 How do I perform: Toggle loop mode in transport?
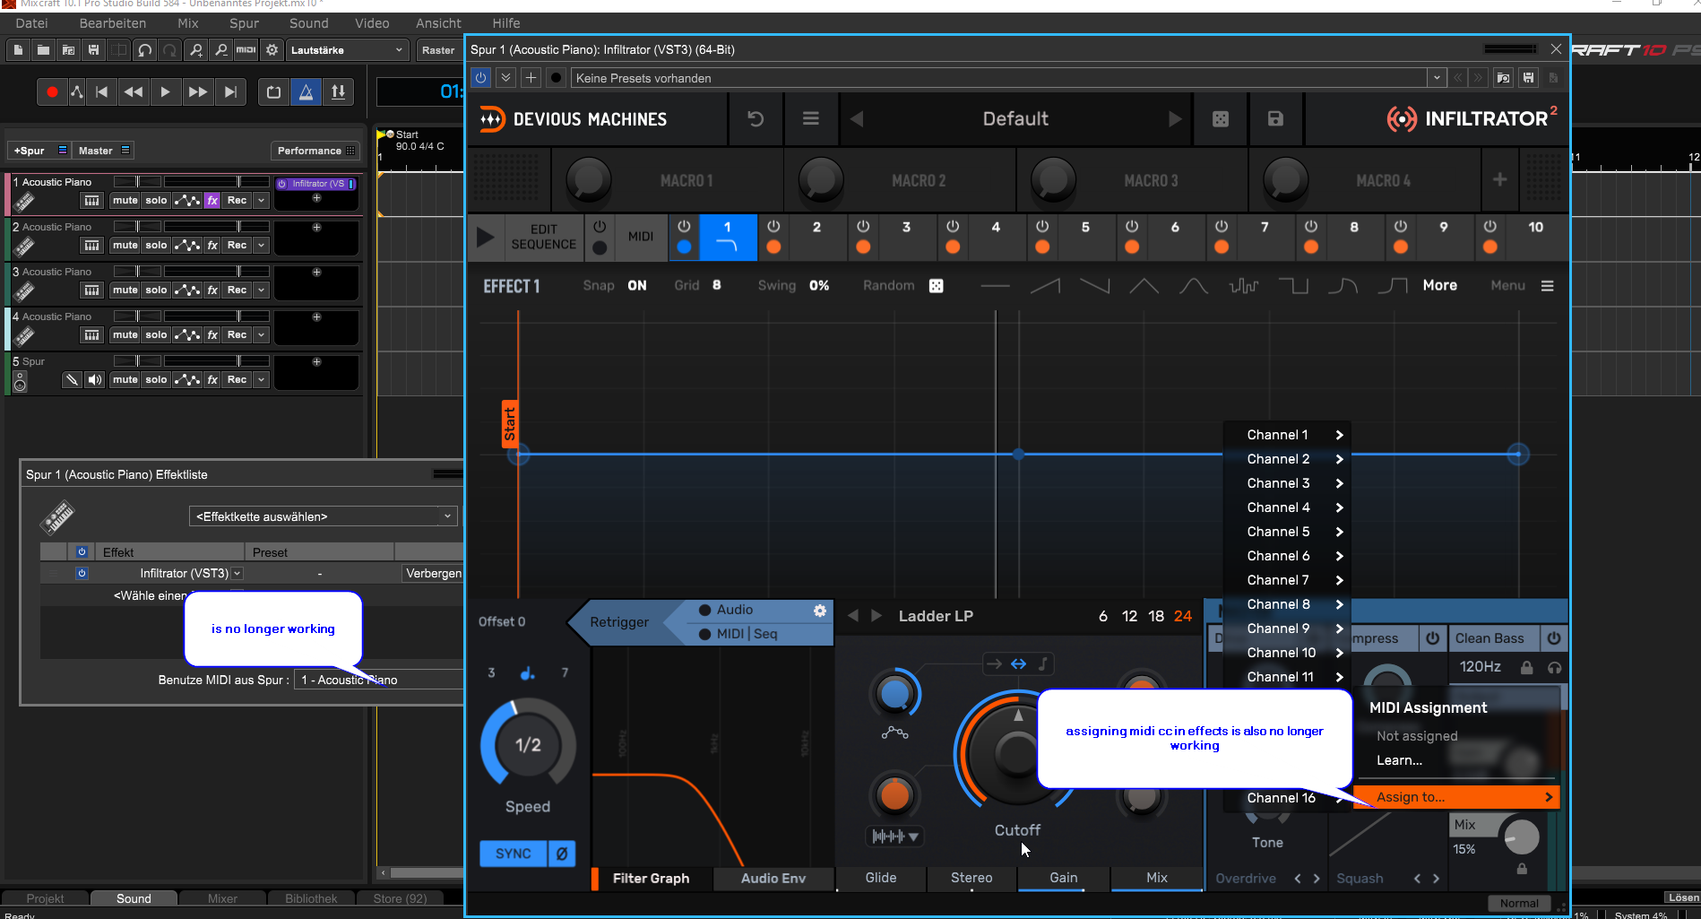273,91
